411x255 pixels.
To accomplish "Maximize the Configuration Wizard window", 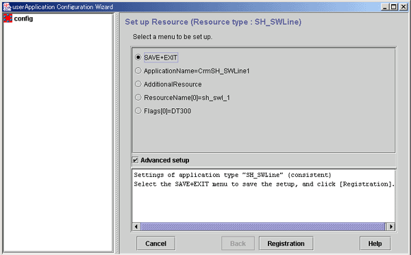I will (394, 7).
